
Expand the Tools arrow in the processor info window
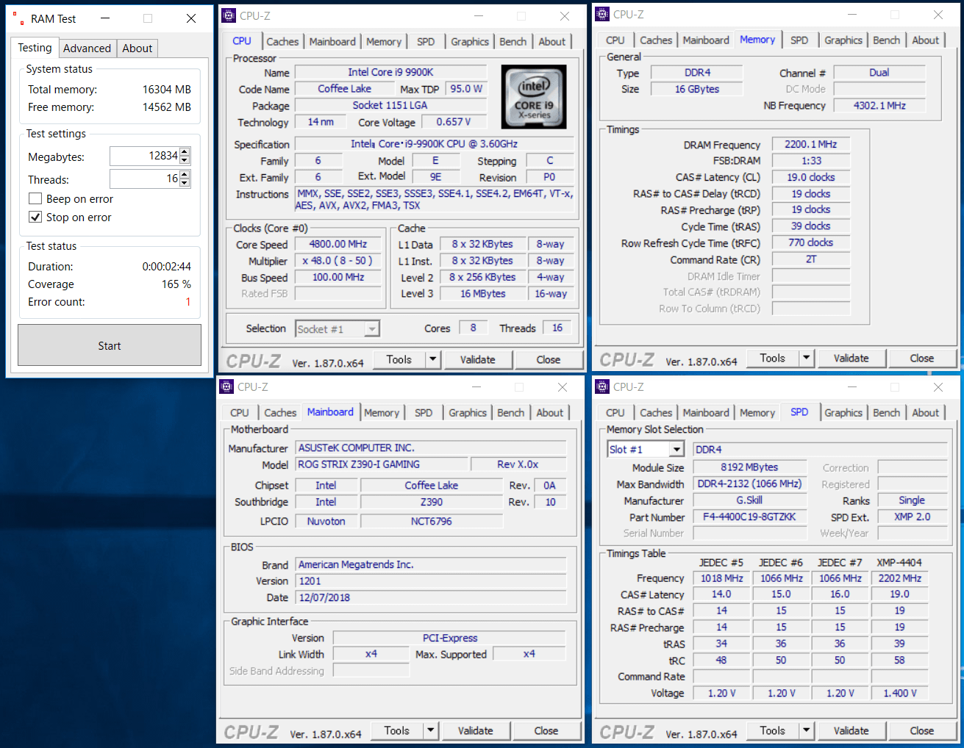point(433,359)
